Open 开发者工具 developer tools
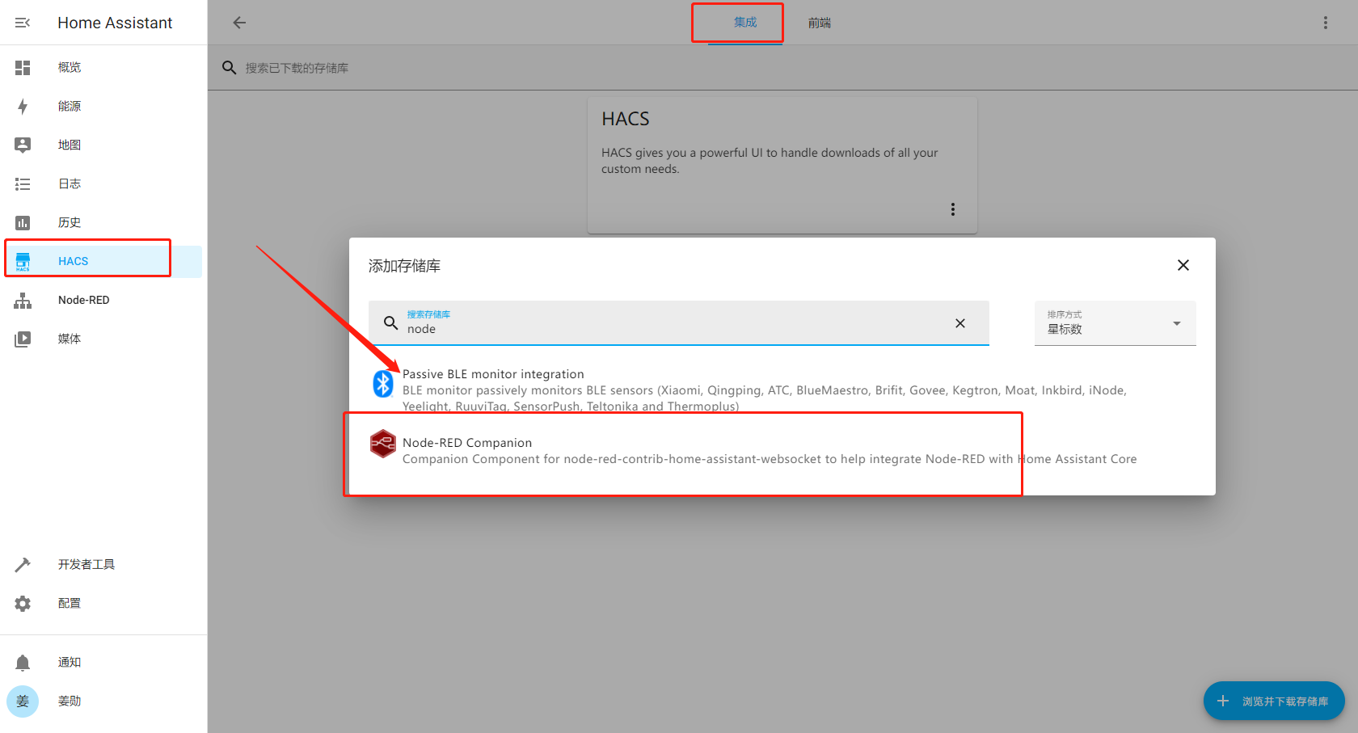Viewport: 1358px width, 733px height. coord(86,565)
